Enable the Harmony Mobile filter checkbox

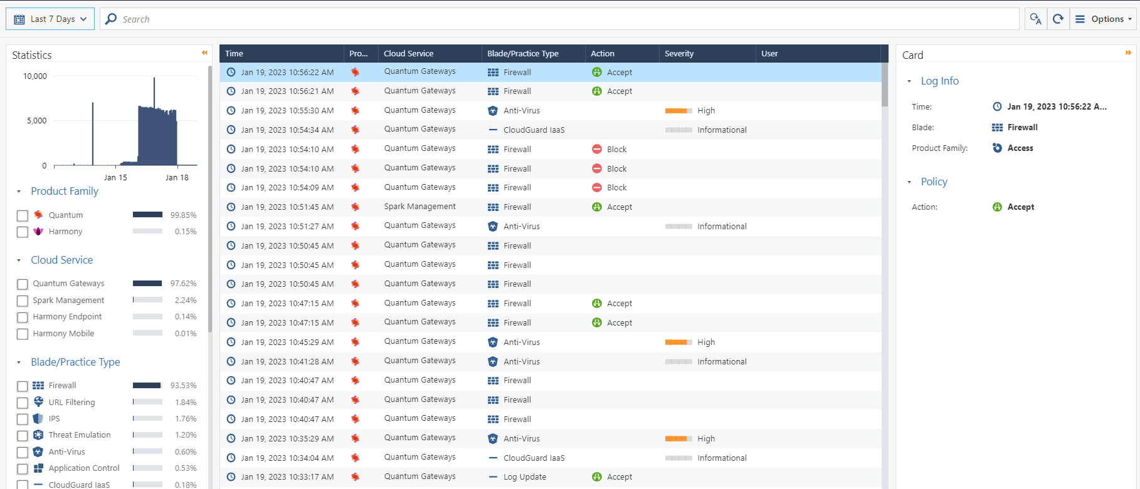coord(23,334)
